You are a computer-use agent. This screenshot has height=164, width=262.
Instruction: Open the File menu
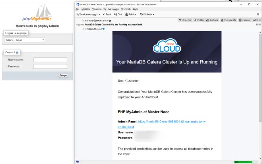tap(78, 9)
